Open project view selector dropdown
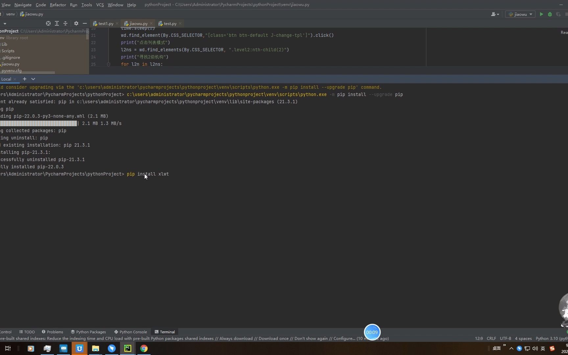568x355 pixels. click(5, 24)
